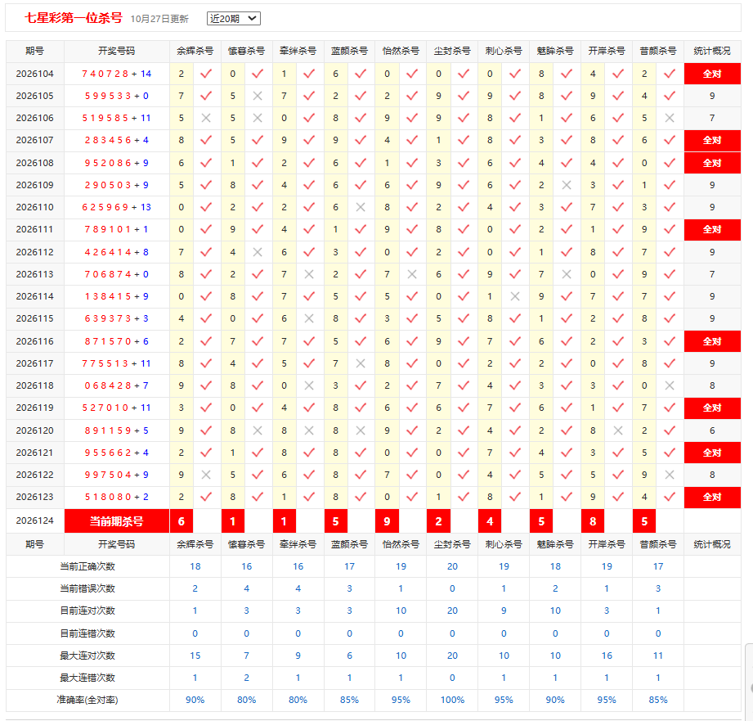Image resolution: width=753 pixels, height=721 pixels.
Task: Click winning numbers 518080 + 2
Action: [117, 497]
